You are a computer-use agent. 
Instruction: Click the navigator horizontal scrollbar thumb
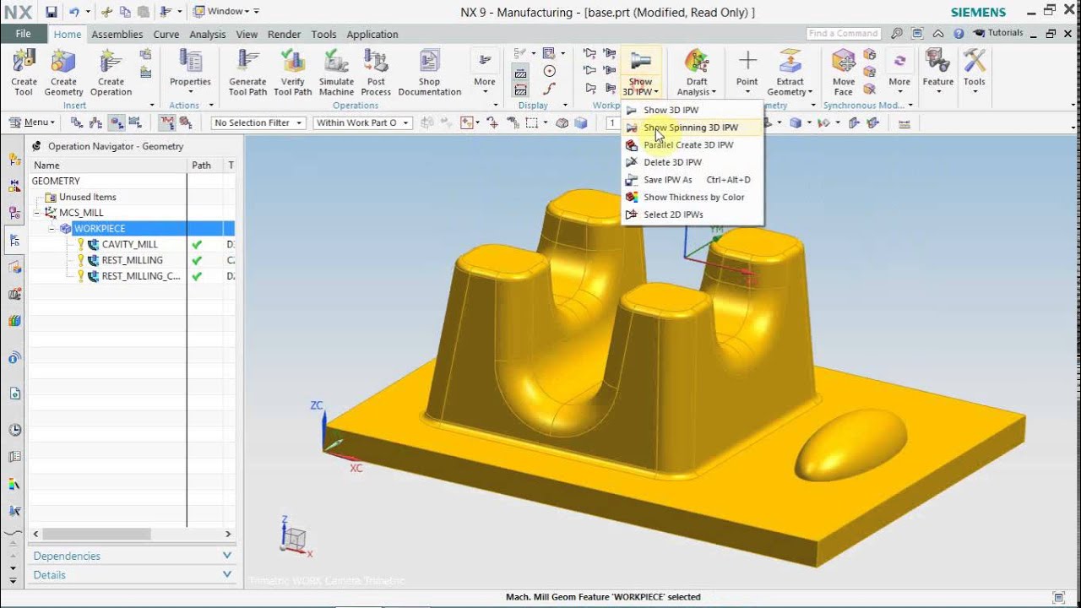click(x=96, y=534)
